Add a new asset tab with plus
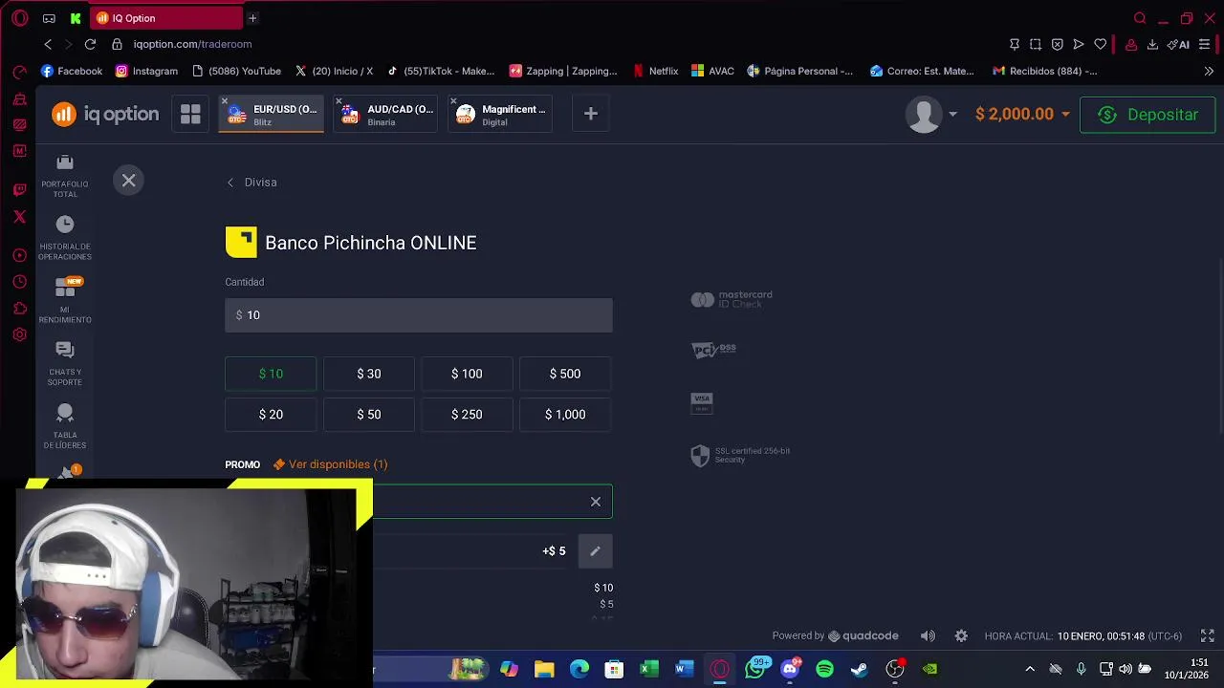Image resolution: width=1224 pixels, height=688 pixels. pos(590,114)
